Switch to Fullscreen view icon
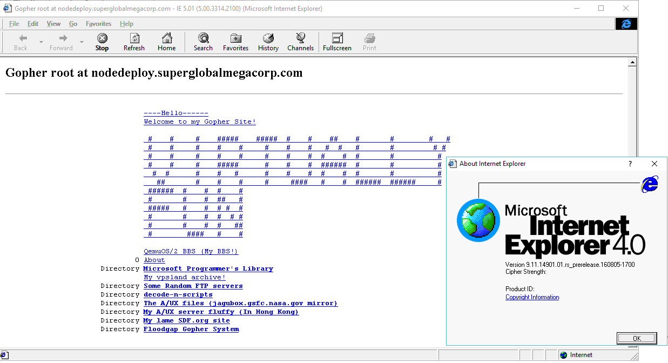Image resolution: width=668 pixels, height=363 pixels. (x=337, y=42)
